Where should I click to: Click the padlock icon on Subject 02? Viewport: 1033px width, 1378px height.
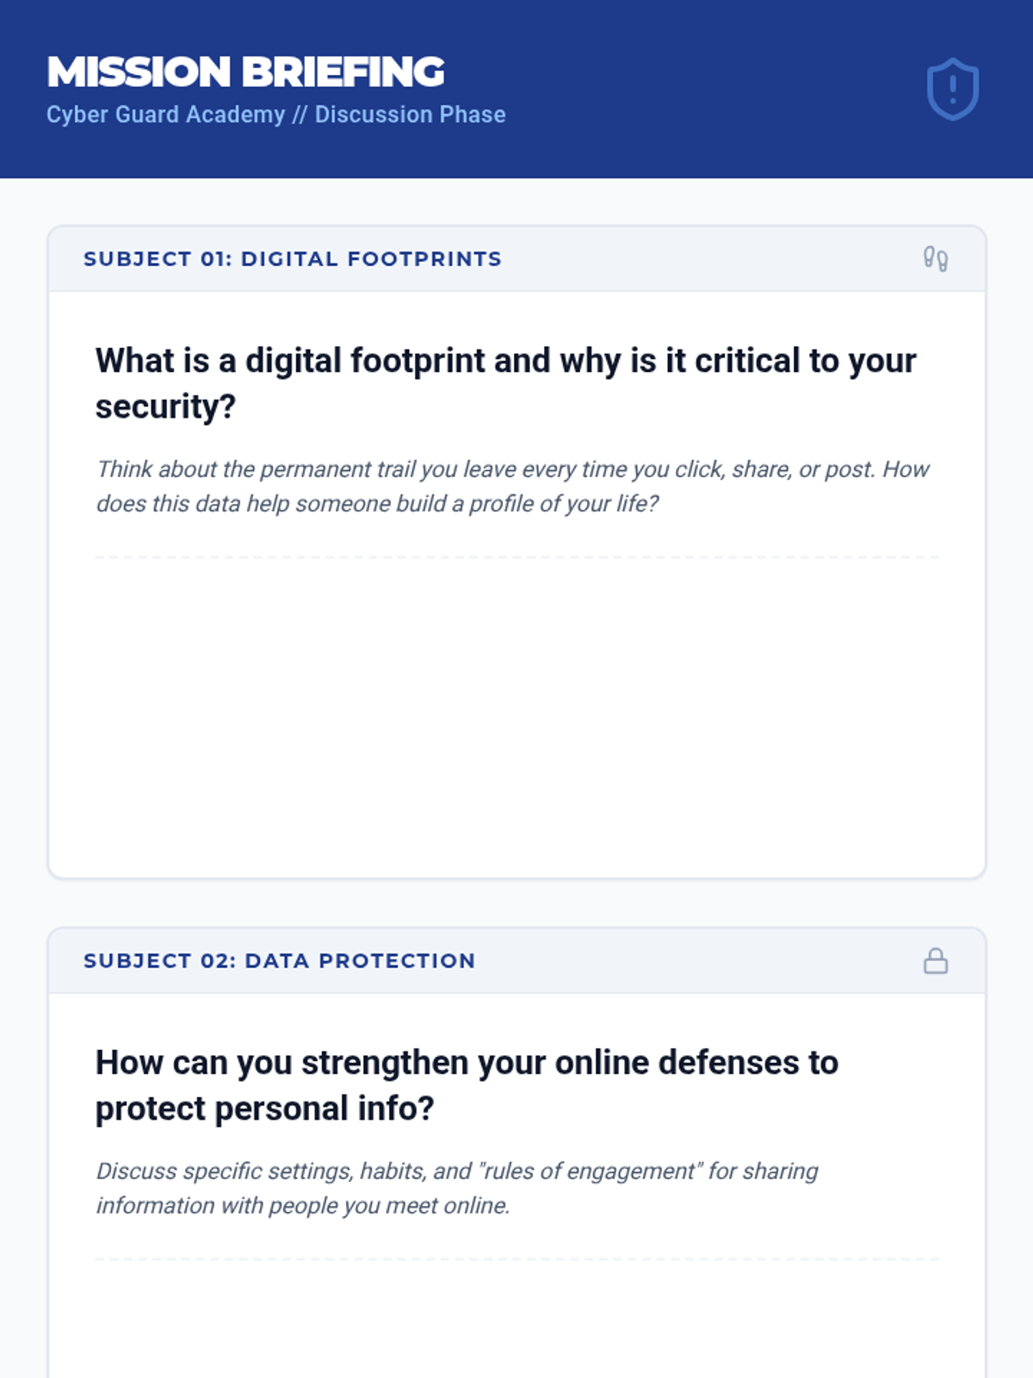935,960
